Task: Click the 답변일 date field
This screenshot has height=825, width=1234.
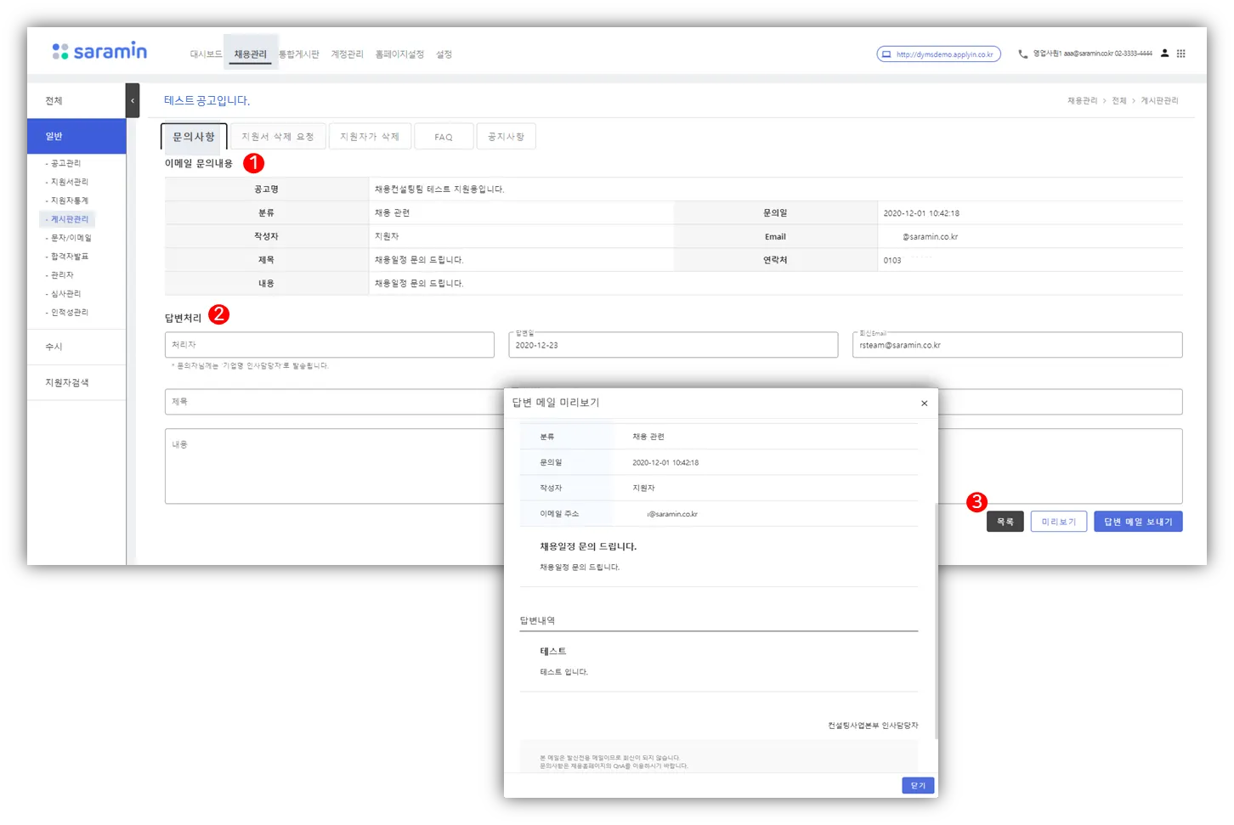Action: [673, 345]
